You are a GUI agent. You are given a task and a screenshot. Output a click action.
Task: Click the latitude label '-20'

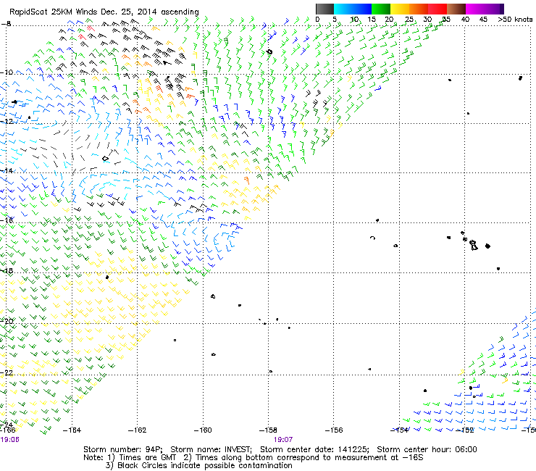pyautogui.click(x=7, y=321)
